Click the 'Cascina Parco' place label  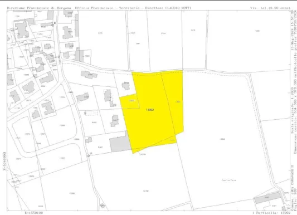click(229, 180)
